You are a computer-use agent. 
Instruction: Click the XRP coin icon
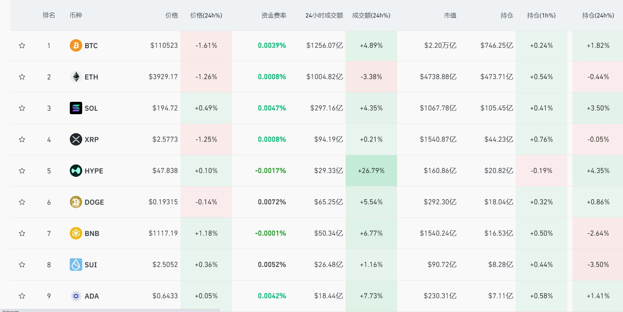point(76,139)
